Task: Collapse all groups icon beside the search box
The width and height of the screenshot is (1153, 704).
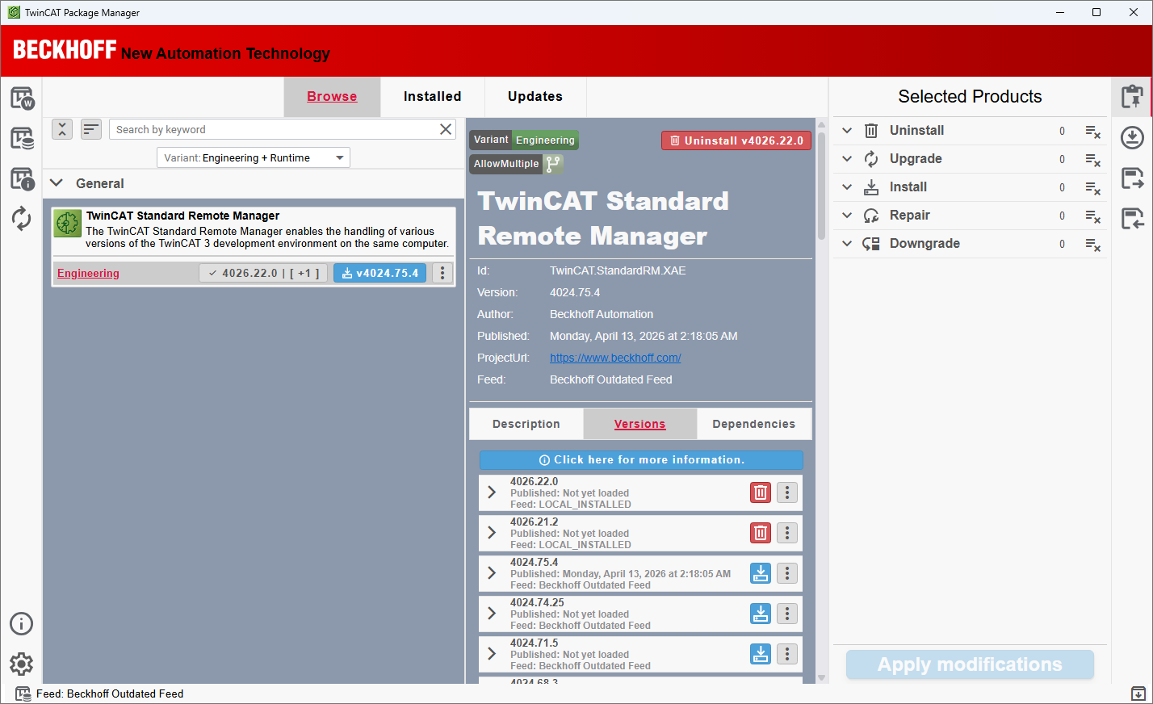Action: coord(62,129)
